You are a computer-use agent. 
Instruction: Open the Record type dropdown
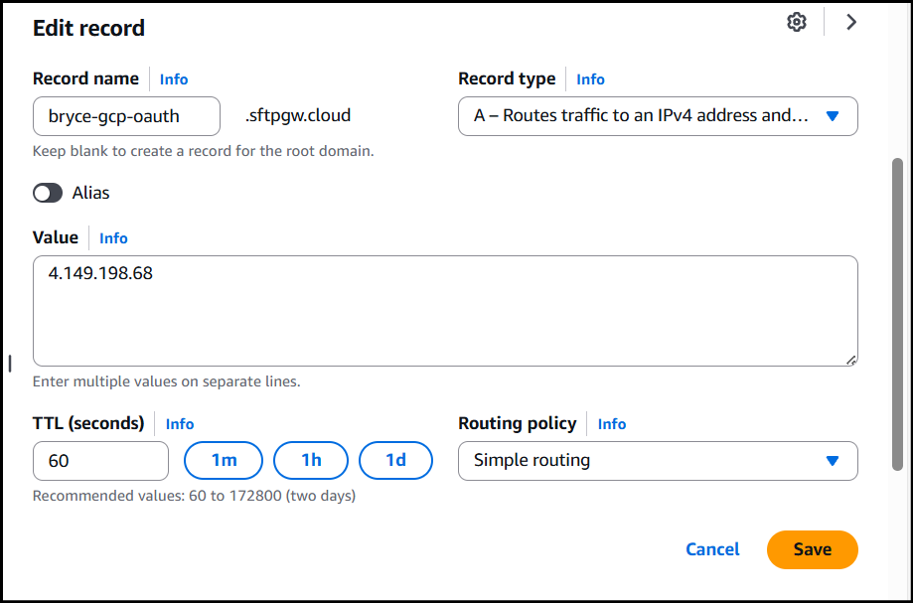(658, 116)
